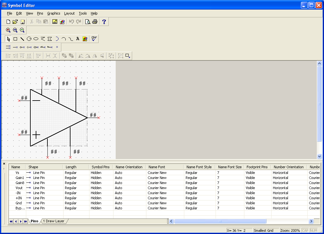Select the Vout pin name cell
The height and width of the screenshot is (234, 324).
point(19,188)
